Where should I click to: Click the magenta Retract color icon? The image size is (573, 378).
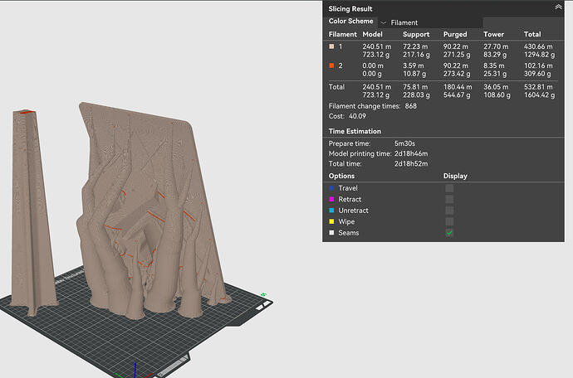pos(331,199)
